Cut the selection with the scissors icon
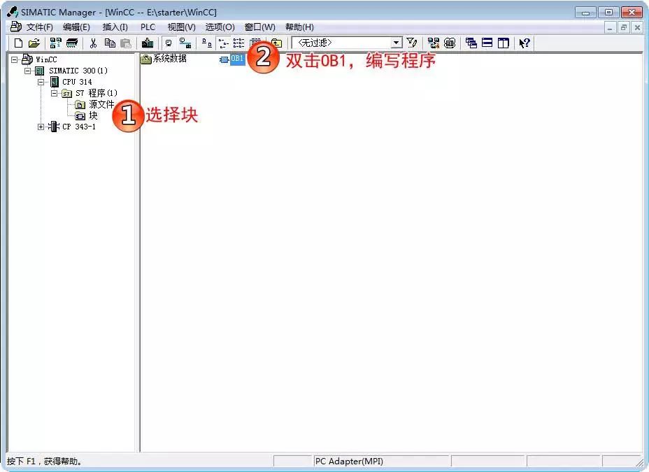This screenshot has height=472, width=649. [94, 43]
